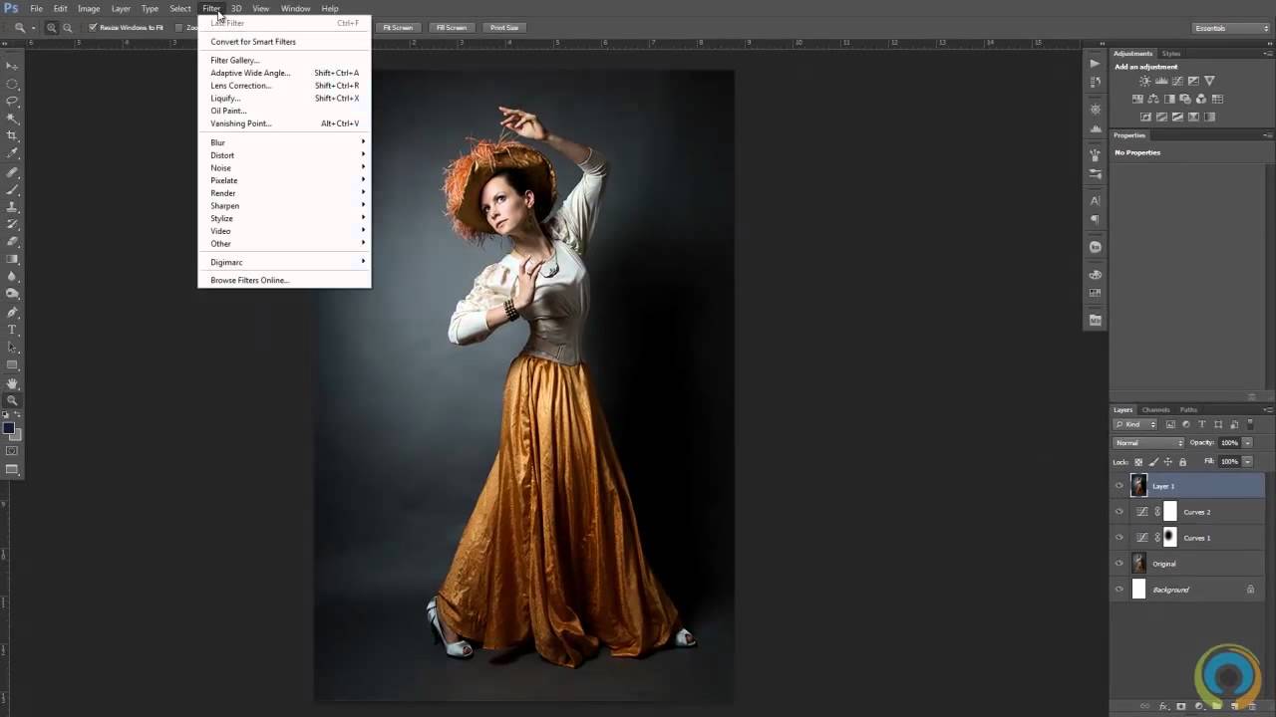Open the Essentials workspace dropdown
1276x717 pixels.
1231,28
